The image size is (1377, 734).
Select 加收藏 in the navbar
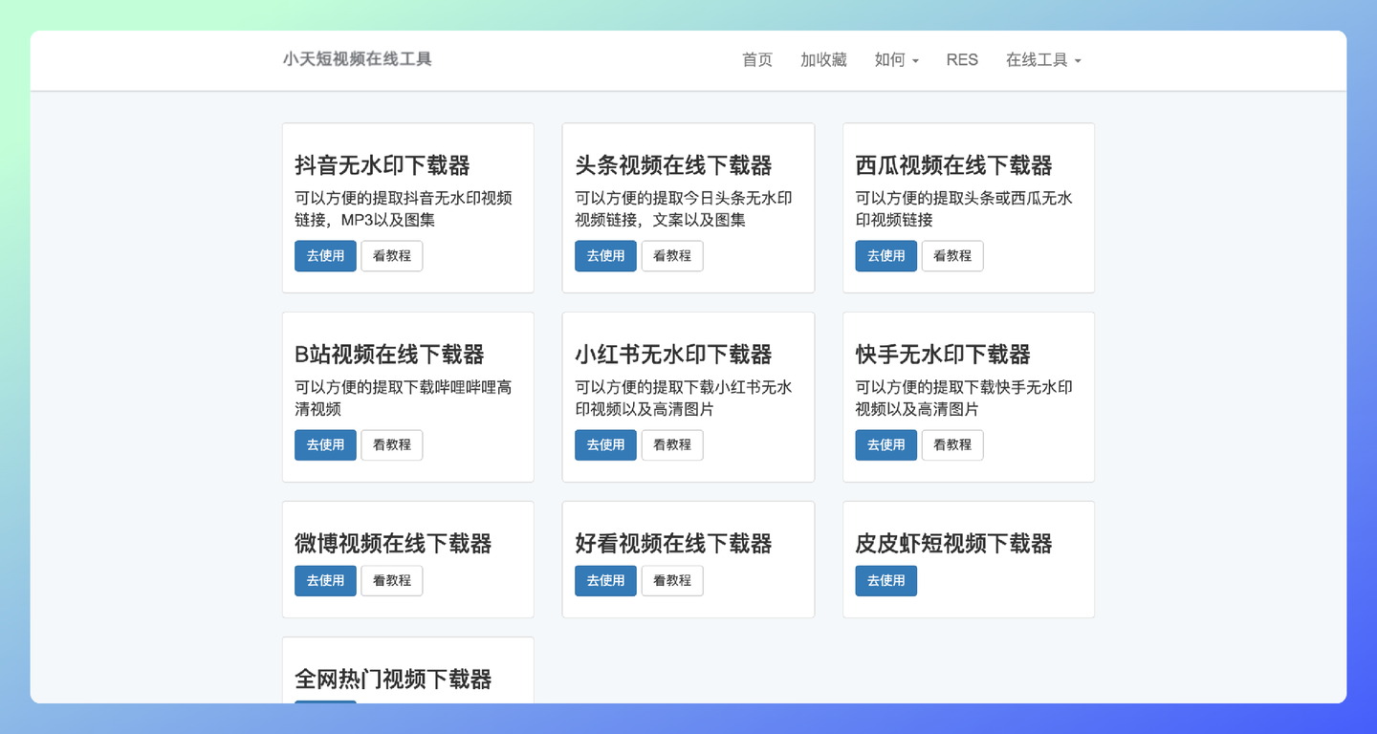click(x=823, y=60)
